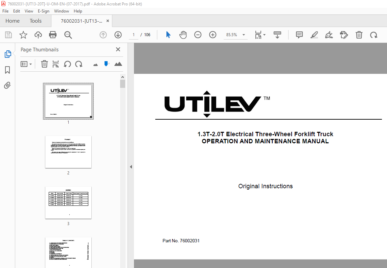
Task: Select the 76002031-[UT13-... document tab
Action: [x=82, y=21]
